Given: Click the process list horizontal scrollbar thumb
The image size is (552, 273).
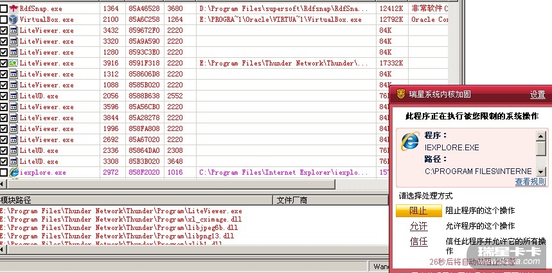Looking at the screenshot, I should pos(171,184).
